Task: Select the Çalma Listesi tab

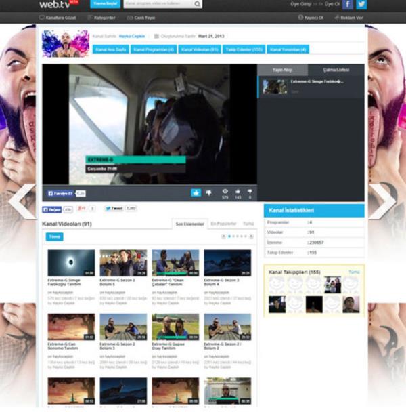Action: 336,70
